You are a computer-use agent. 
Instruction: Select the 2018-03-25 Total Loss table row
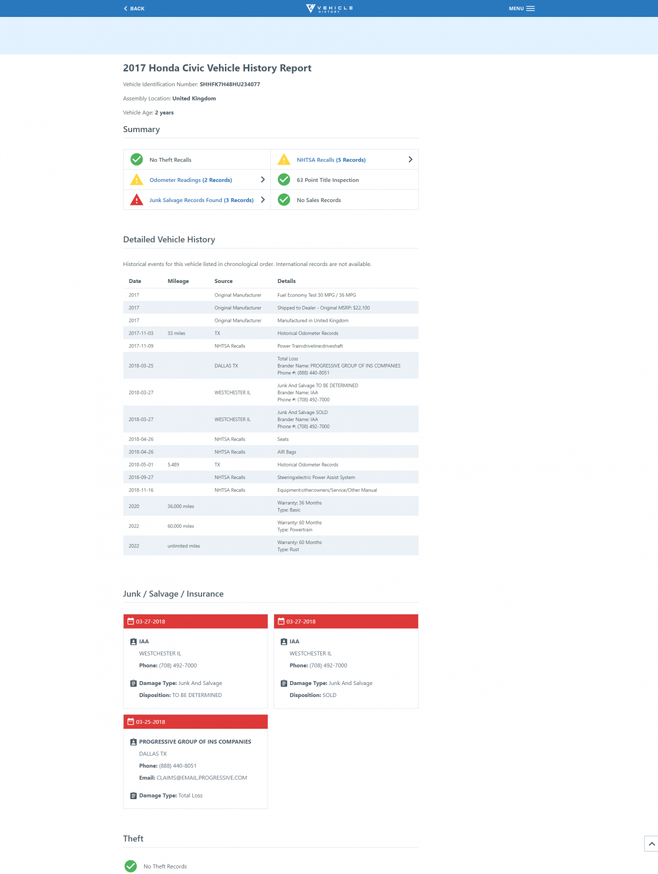point(270,365)
